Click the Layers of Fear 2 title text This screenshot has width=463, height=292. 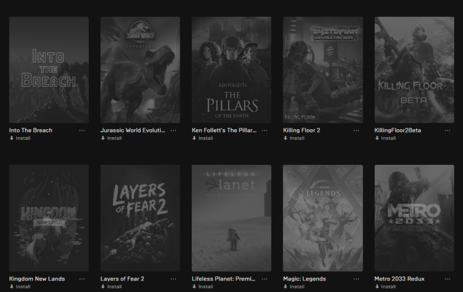pos(122,279)
